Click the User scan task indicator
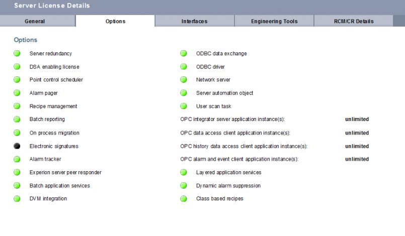The image size is (405, 236). coord(184,106)
